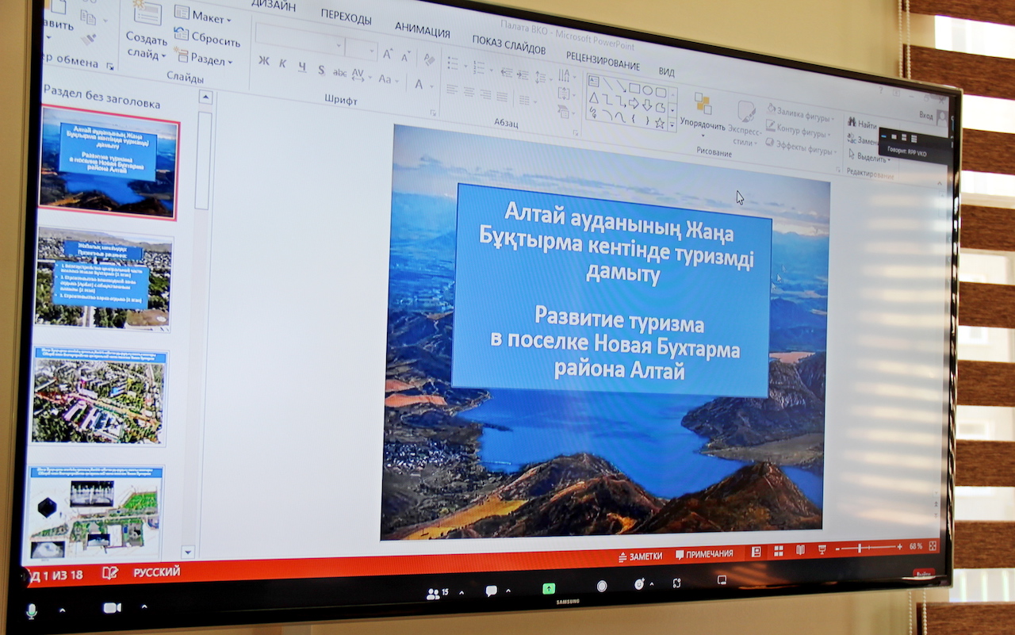This screenshot has height=635, width=1015.
Task: Click Найти to search the presentation
Action: tap(862, 124)
